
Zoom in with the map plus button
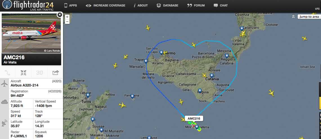click(67, 17)
